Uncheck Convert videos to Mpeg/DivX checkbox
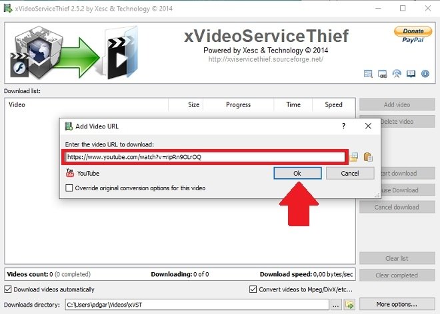This screenshot has width=440, height=314. coord(253,289)
